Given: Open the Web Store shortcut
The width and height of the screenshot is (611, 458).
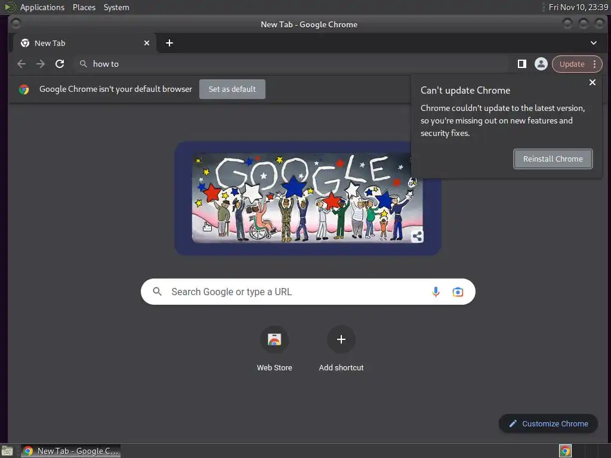Looking at the screenshot, I should tap(274, 348).
